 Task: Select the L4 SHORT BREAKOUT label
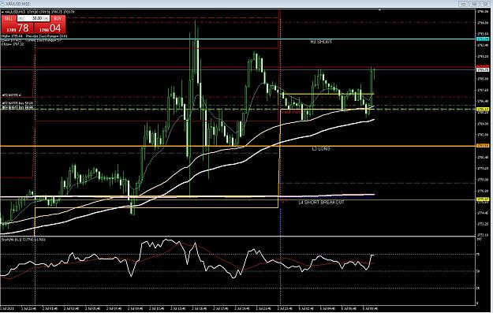pyautogui.click(x=321, y=203)
